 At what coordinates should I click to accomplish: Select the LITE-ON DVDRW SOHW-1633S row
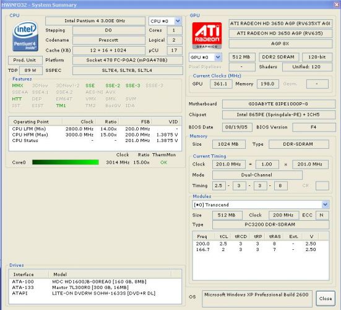pyautogui.click(x=95, y=293)
